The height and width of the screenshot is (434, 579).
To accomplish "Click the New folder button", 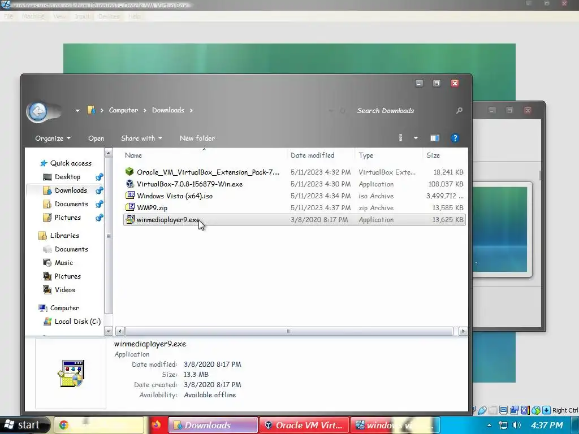I will click(197, 138).
